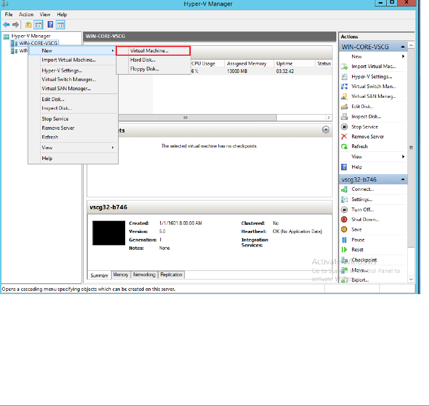Viewport: 429px width, 406px height.
Task: Select Virtual Switch Manager... in context menu
Action: [x=73, y=79]
